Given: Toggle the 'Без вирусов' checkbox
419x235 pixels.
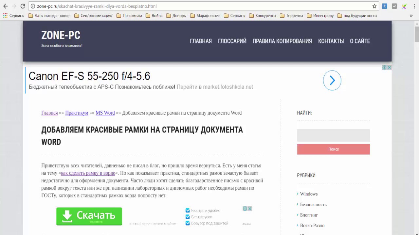Looking at the screenshot, I should (x=188, y=217).
